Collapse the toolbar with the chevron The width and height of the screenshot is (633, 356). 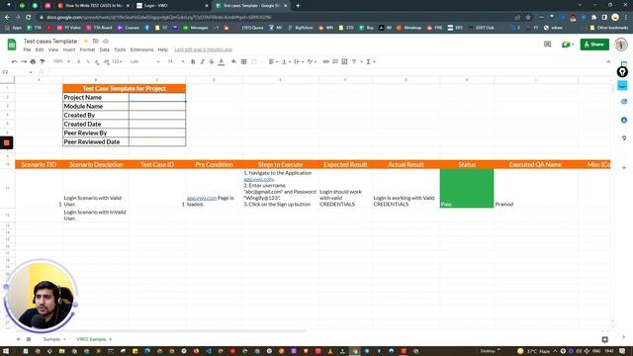(x=608, y=61)
